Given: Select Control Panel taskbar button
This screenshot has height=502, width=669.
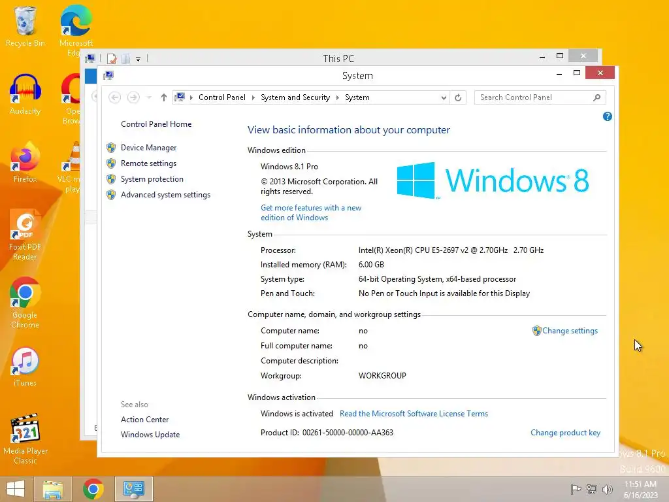Looking at the screenshot, I should point(133,489).
